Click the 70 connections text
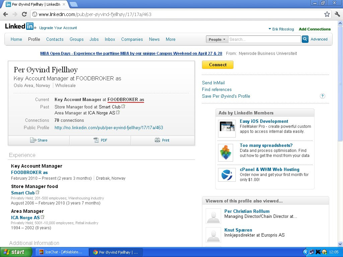This screenshot has height=257, width=343. pos(69,120)
